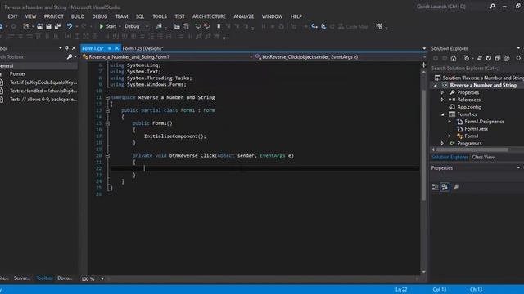This screenshot has height=294, width=524.
Task: Switch to the Toolbox bottom tab
Action: 44,278
